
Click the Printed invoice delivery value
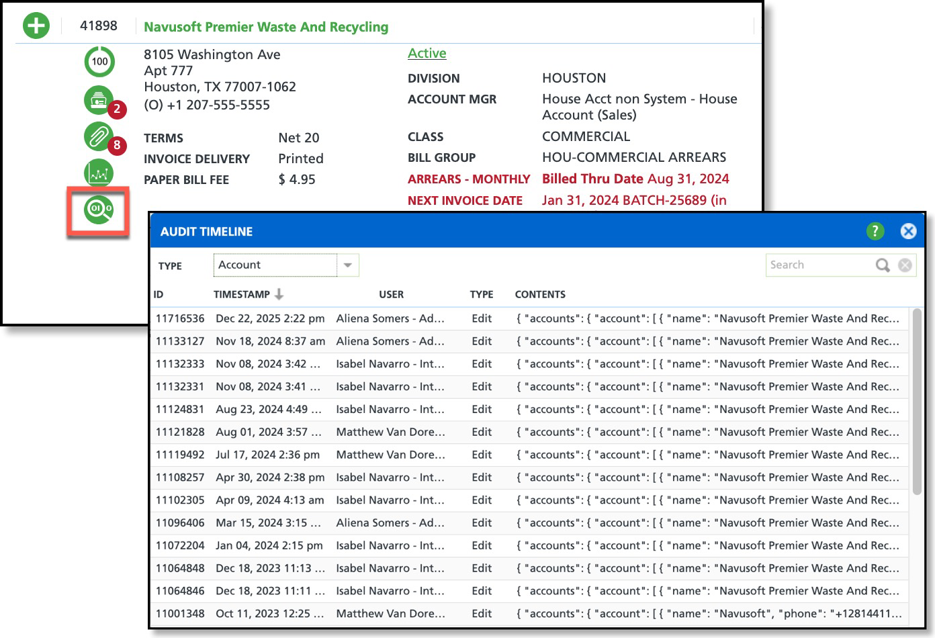tap(301, 158)
